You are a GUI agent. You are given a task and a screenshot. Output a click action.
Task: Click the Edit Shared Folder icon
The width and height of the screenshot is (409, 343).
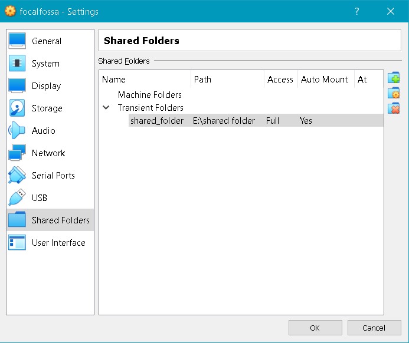tap(394, 93)
